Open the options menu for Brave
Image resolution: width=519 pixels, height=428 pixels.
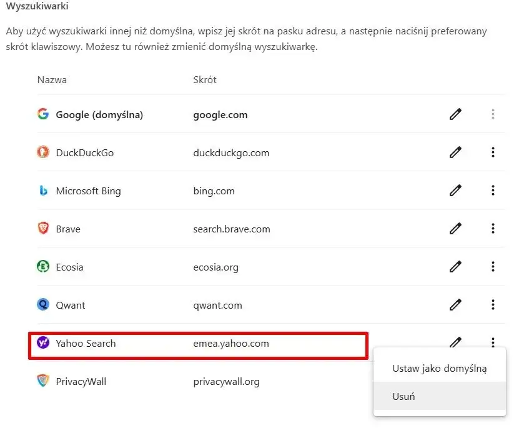click(x=493, y=228)
